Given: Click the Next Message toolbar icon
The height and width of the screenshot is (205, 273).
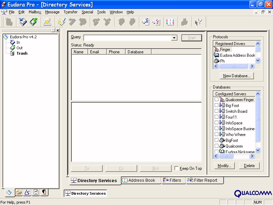Looking at the screenshot, I should pos(132,22).
